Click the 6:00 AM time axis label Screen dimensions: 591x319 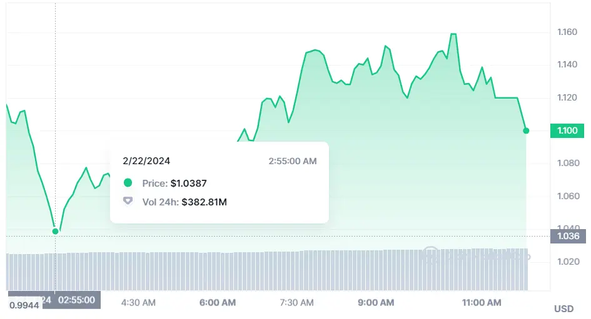click(218, 303)
